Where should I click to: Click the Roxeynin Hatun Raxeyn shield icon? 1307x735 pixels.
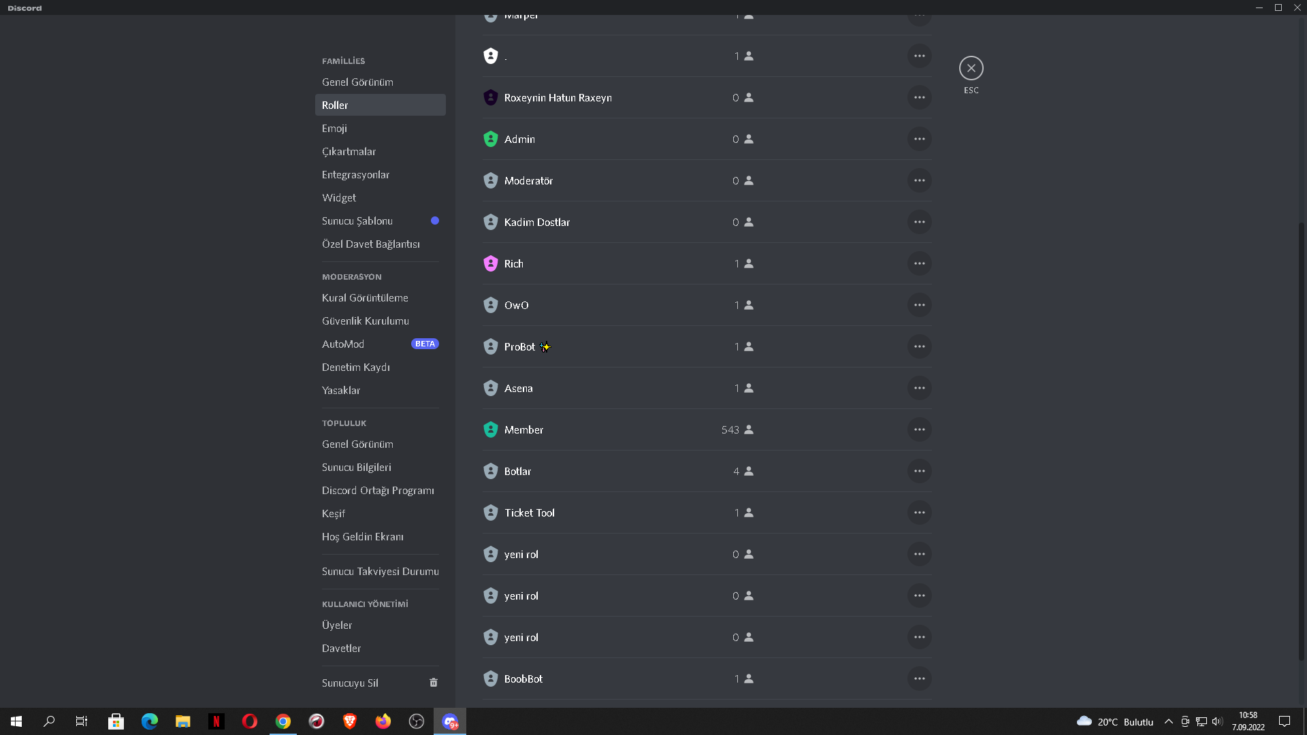point(491,97)
